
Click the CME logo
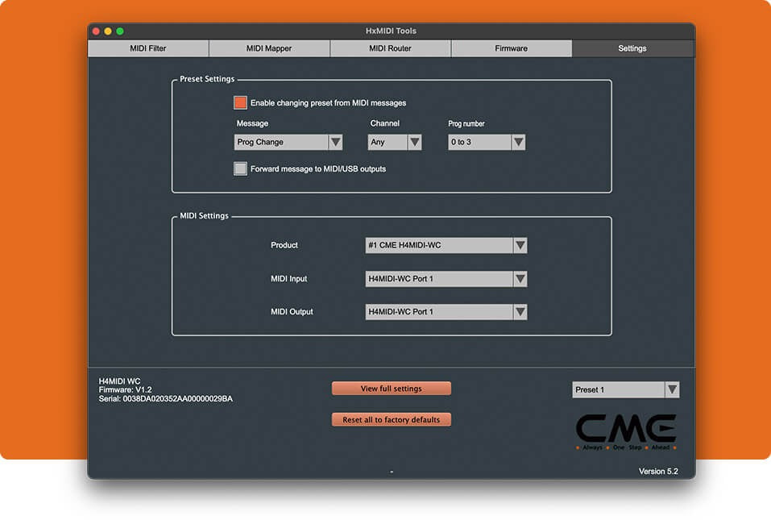click(x=625, y=431)
